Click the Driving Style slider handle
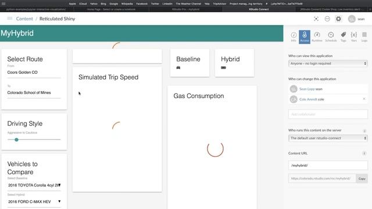This screenshot has width=372, height=209. point(16,140)
